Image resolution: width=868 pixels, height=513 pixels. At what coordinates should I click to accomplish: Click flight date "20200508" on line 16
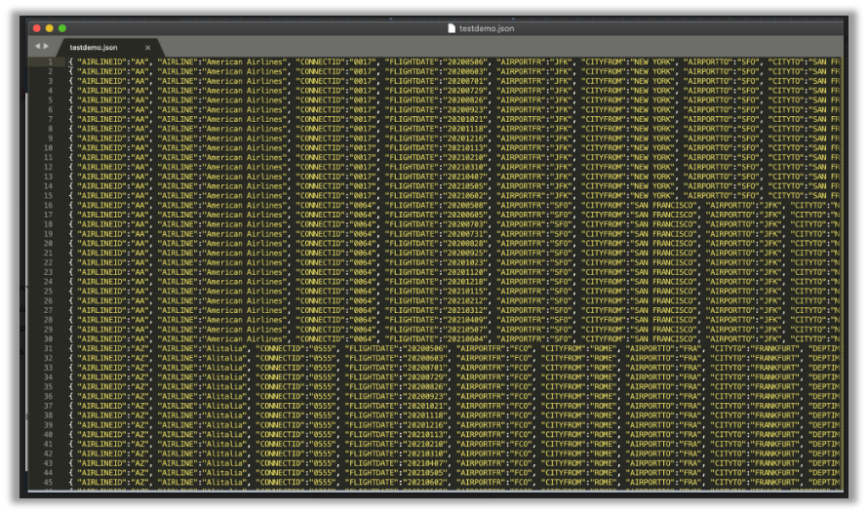(465, 206)
